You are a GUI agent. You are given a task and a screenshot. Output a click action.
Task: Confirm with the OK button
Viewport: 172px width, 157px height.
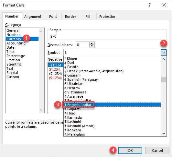click(130, 151)
